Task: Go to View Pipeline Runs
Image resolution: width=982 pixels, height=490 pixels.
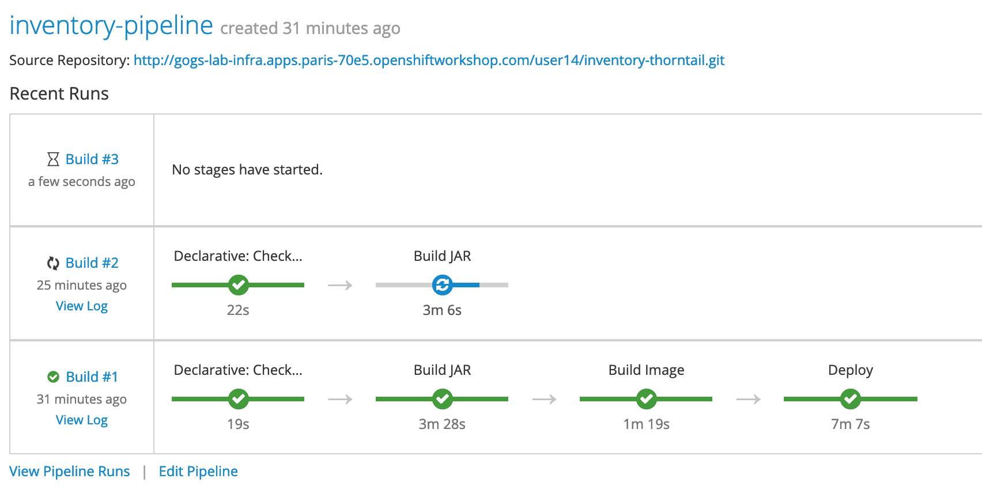Action: coord(70,471)
